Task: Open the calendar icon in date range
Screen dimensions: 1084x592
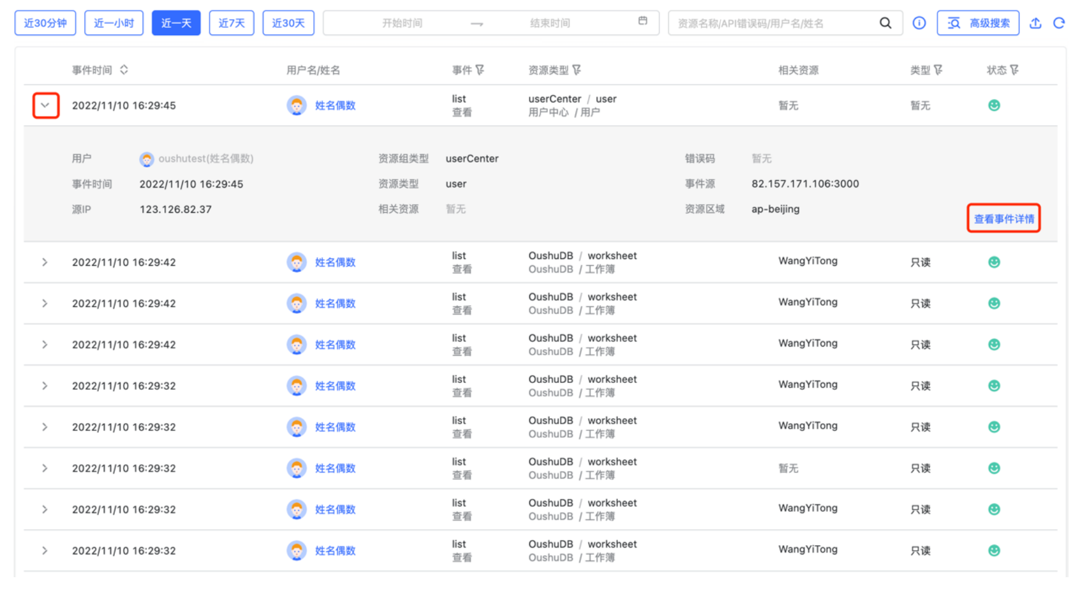Action: click(642, 21)
